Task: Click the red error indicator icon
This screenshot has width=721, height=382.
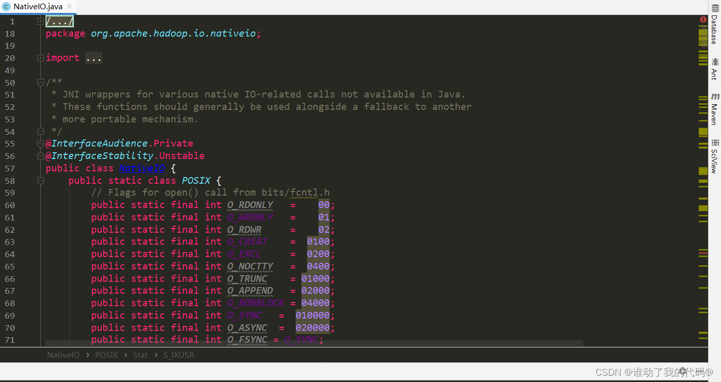Action: 703,20
